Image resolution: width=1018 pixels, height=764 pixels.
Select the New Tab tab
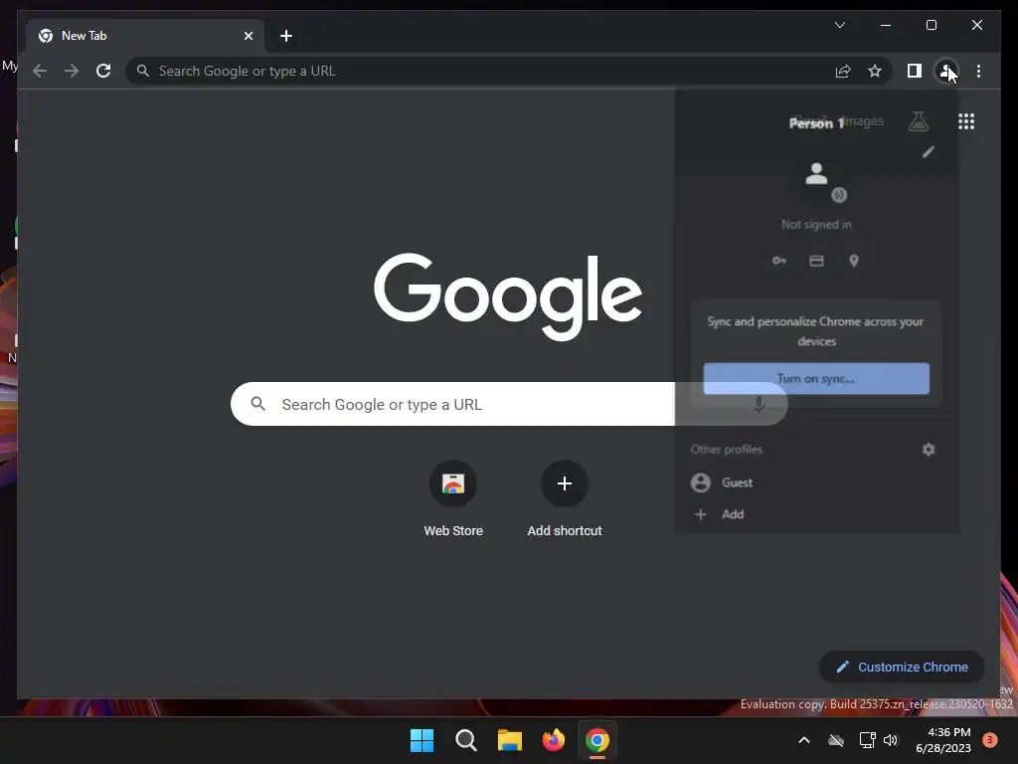pyautogui.click(x=145, y=36)
